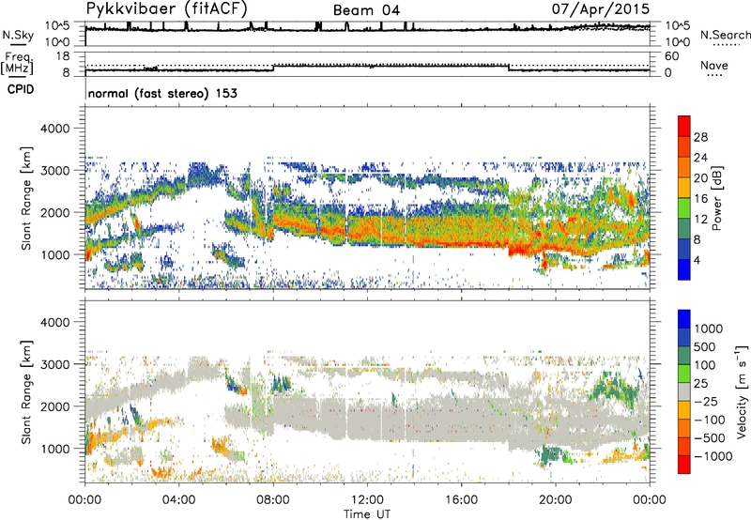
Task: Click the Nave axis '60' tick label
Action: (x=671, y=56)
